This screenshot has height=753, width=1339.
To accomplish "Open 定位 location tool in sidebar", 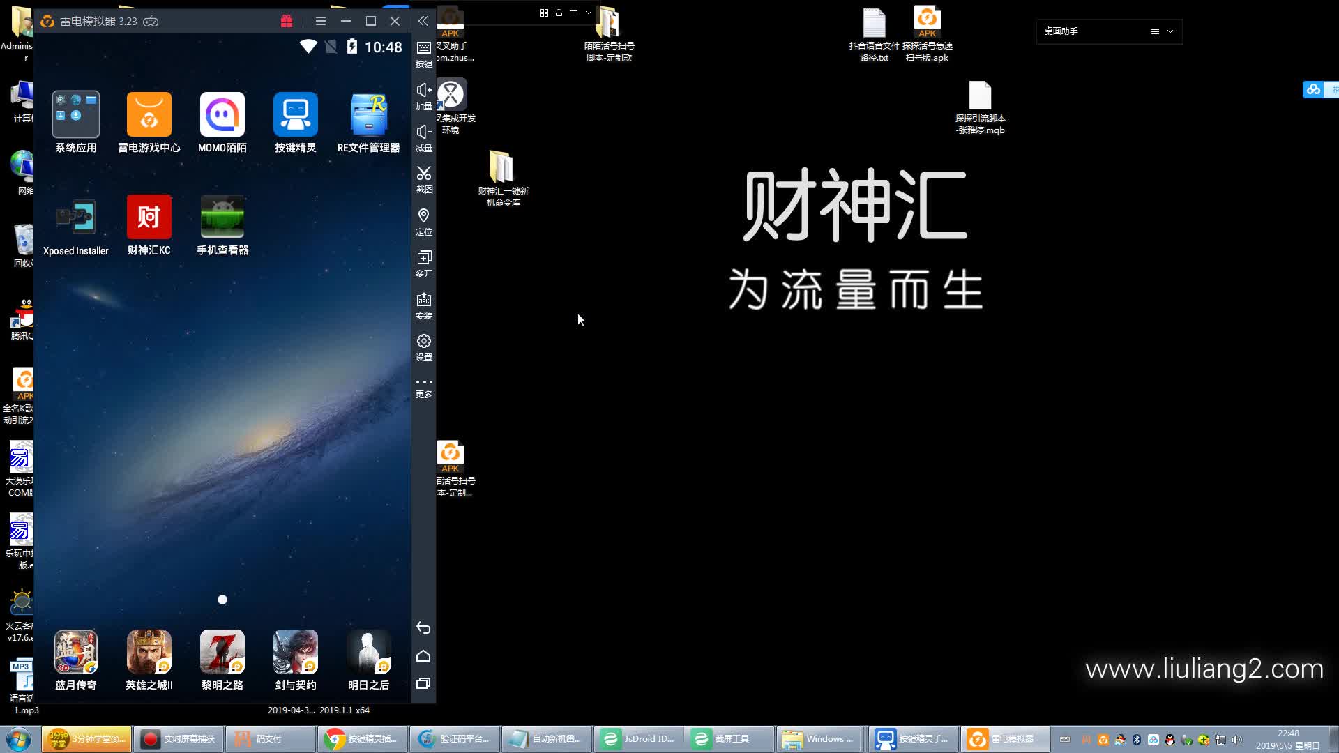I will tap(423, 222).
